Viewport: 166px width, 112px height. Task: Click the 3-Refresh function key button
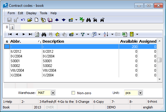click(x=47, y=102)
